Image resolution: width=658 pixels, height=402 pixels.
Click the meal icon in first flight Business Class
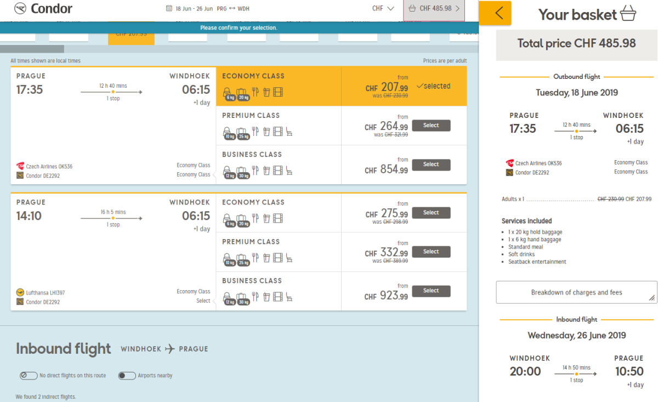click(x=255, y=171)
